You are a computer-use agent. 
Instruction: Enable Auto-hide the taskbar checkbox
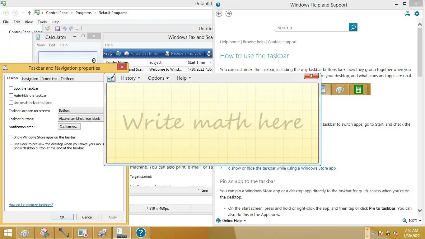click(11, 96)
